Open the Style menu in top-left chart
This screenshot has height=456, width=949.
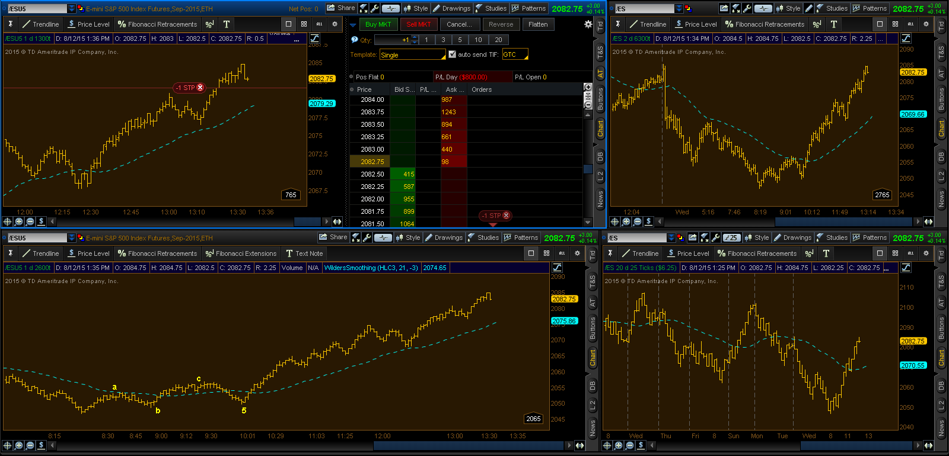click(416, 8)
